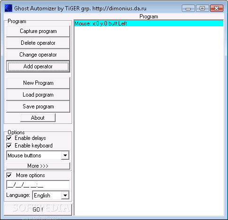
Task: Click the Ghost Automizer title bar icon
Action: [x=8, y=8]
